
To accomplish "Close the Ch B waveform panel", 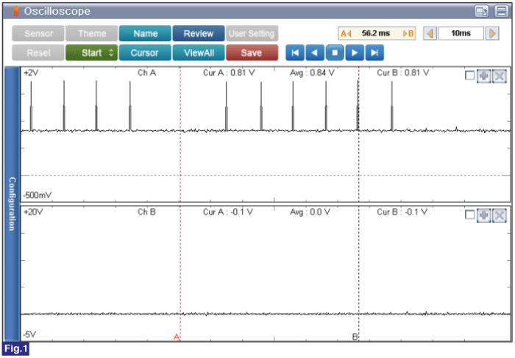I will click(x=500, y=215).
